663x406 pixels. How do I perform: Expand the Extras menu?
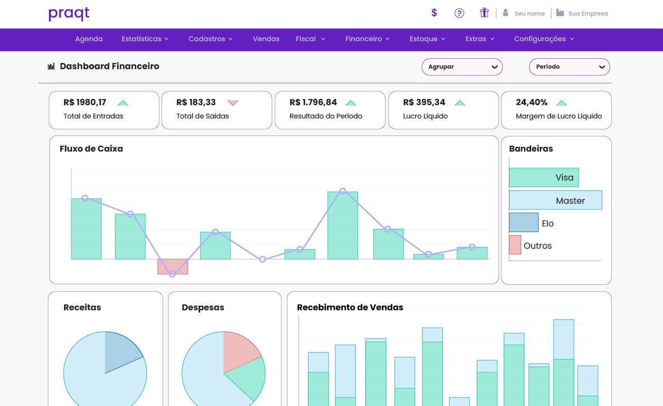480,39
